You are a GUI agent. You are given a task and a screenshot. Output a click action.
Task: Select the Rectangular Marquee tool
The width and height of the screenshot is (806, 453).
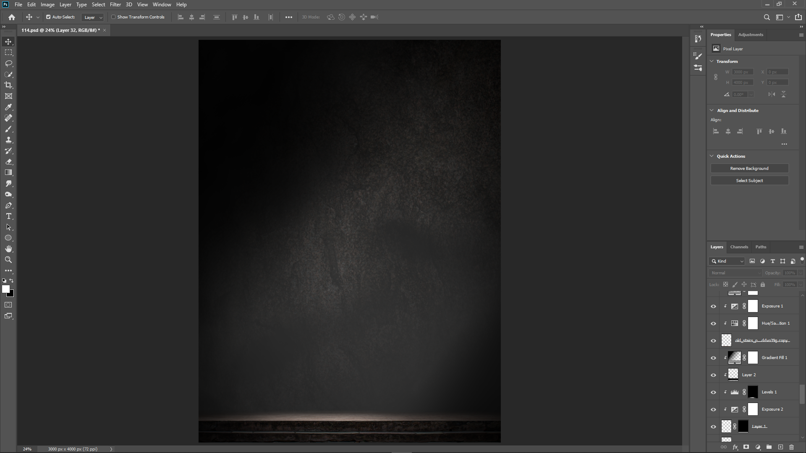[8, 52]
